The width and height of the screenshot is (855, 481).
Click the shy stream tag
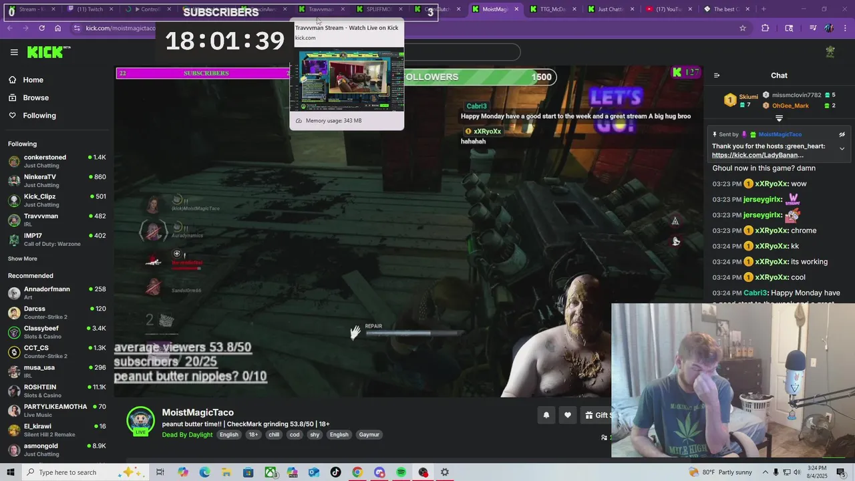315,435
